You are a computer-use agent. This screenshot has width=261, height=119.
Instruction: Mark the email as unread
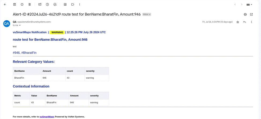(x=40, y=5)
